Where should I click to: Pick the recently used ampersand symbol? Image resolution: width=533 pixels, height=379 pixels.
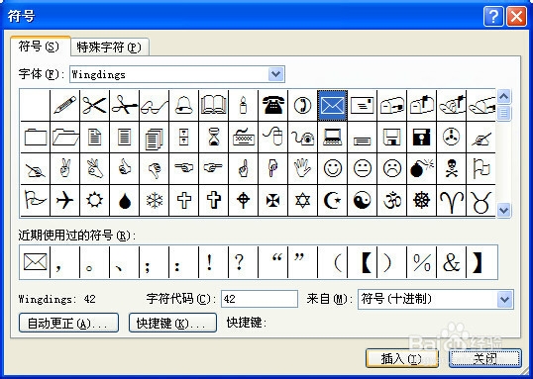[x=452, y=262]
